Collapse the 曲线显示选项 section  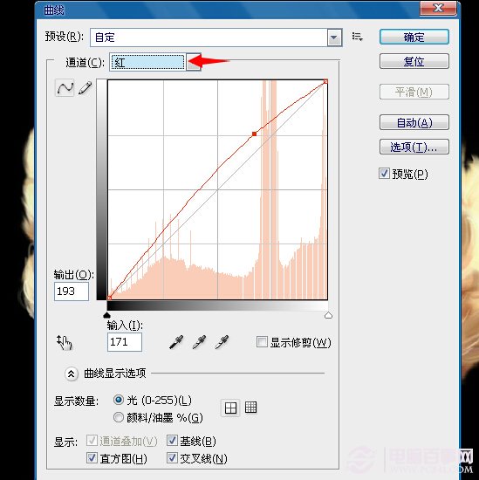tap(71, 374)
